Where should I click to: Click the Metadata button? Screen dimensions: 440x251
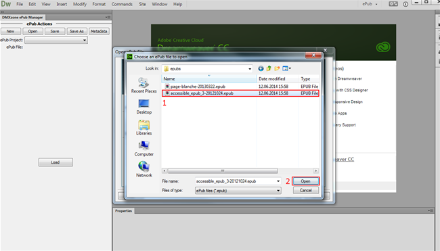click(99, 31)
